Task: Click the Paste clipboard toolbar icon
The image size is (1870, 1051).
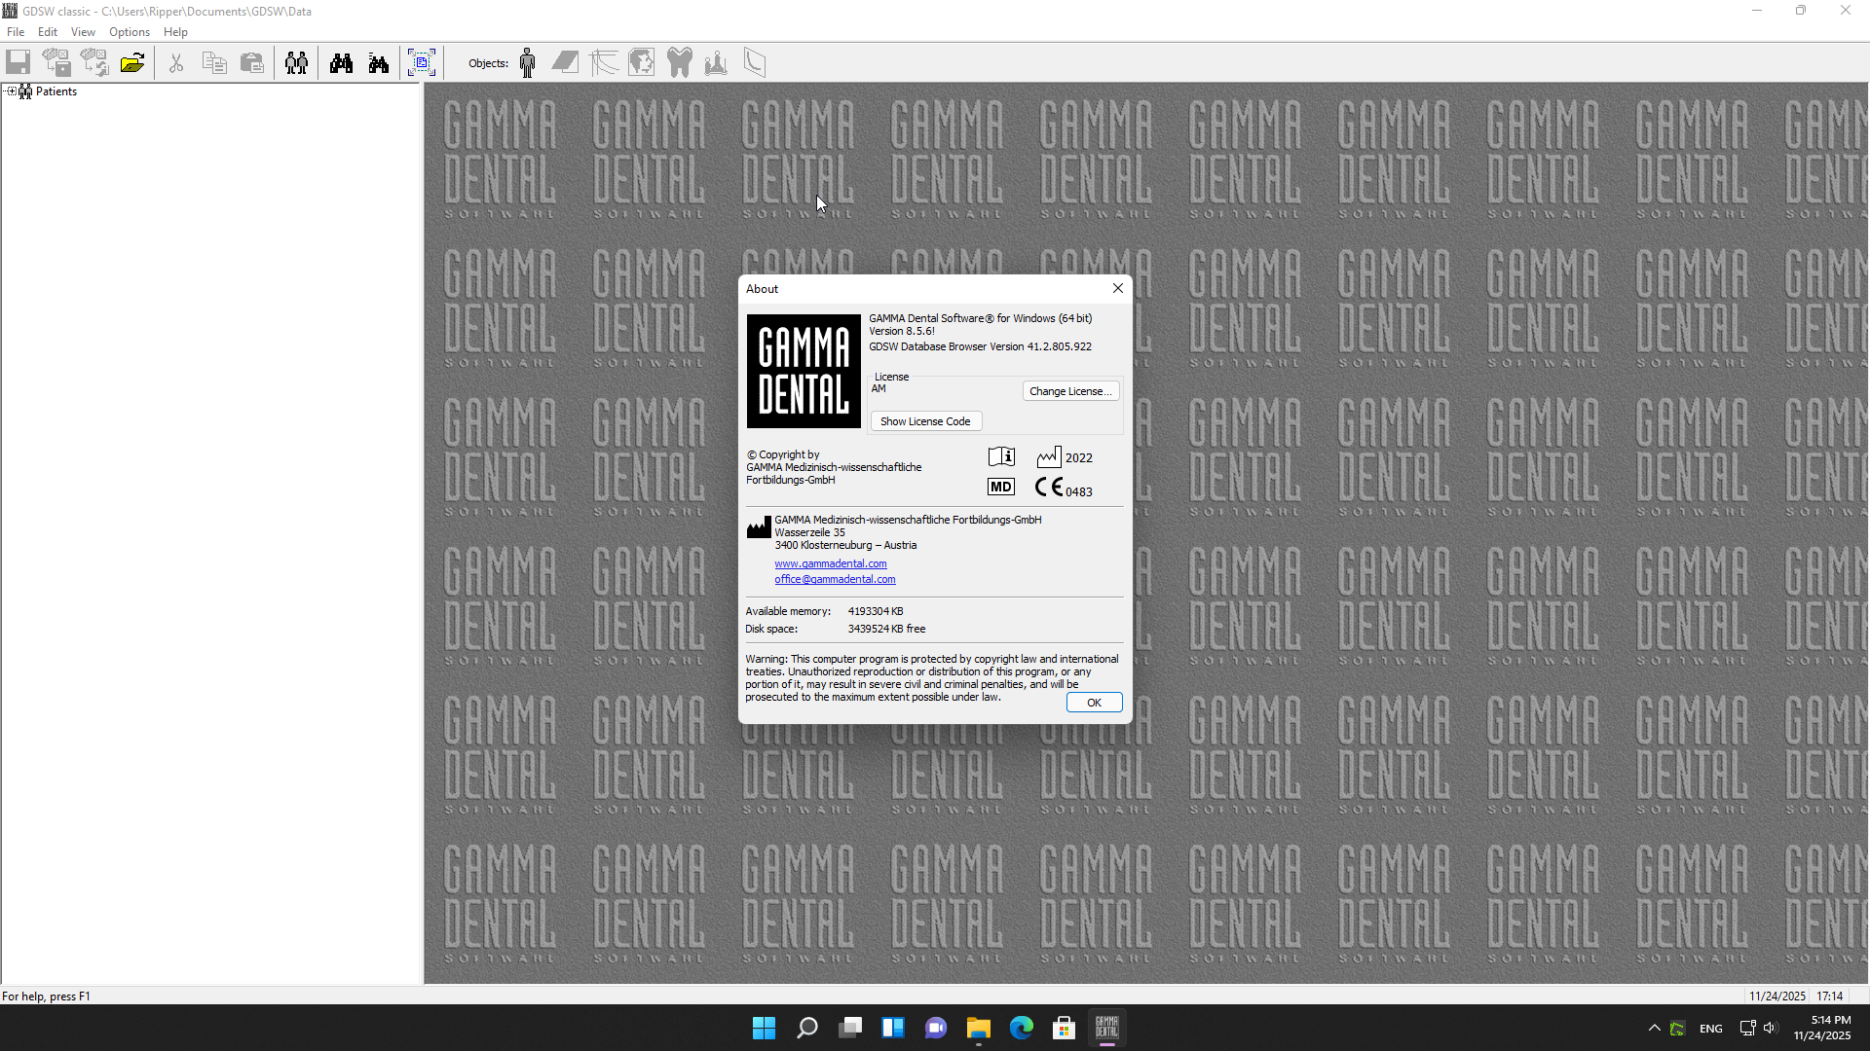Action: [x=252, y=63]
